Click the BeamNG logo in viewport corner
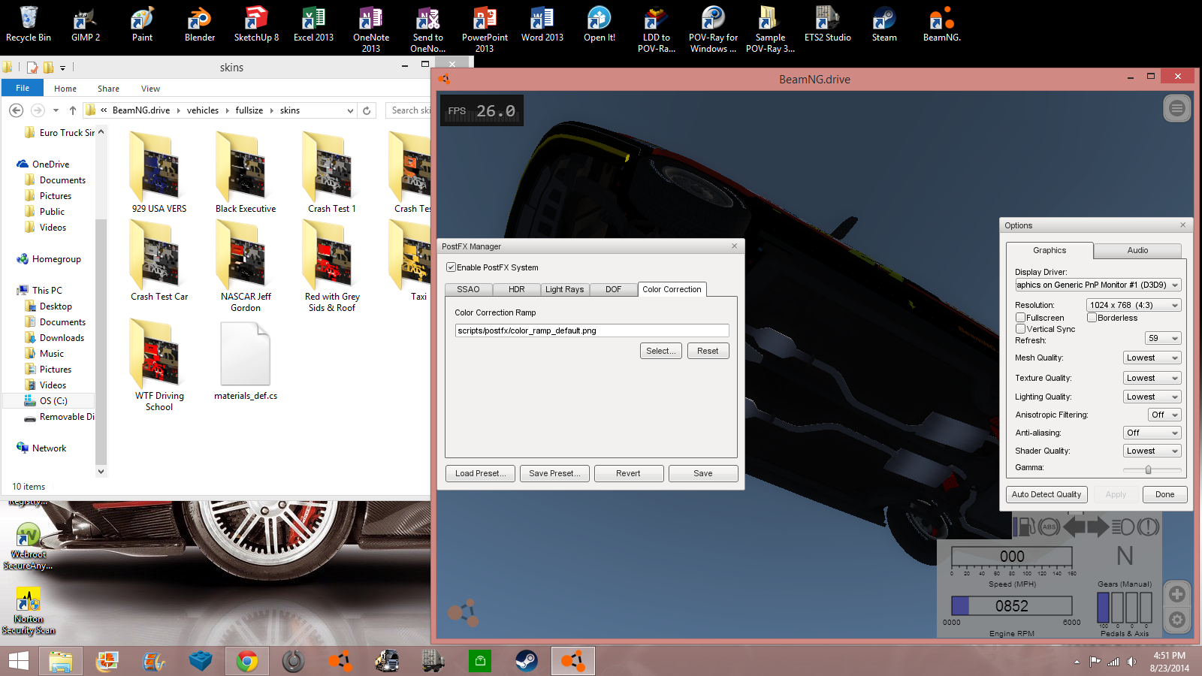Viewport: 1202px width, 676px height. (463, 612)
